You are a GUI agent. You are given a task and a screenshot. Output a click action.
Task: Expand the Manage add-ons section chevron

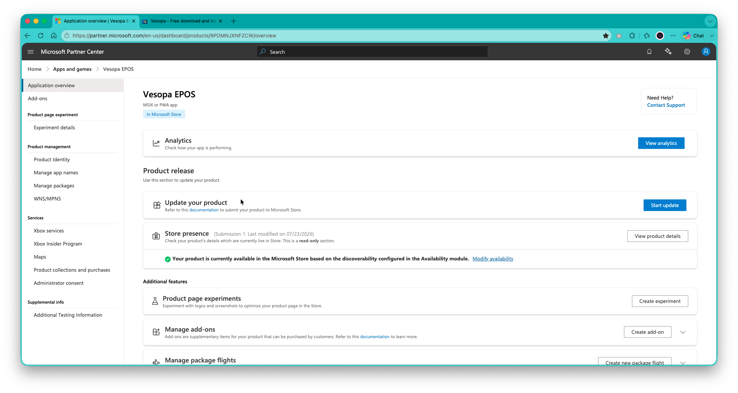(683, 332)
